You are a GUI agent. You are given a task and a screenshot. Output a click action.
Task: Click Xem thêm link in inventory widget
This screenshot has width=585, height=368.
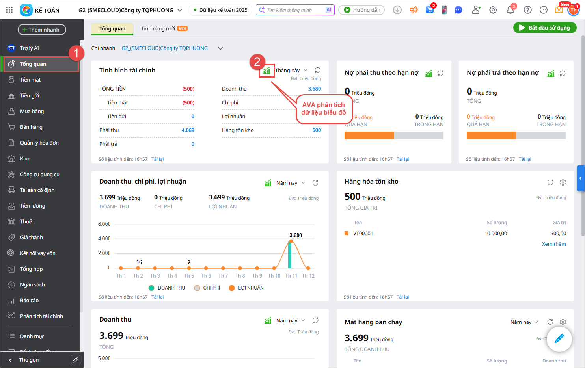tap(553, 244)
